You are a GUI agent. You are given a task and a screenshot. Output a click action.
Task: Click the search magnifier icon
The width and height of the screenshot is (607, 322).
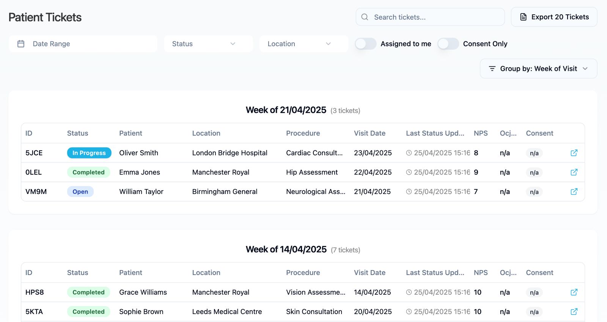pos(365,17)
